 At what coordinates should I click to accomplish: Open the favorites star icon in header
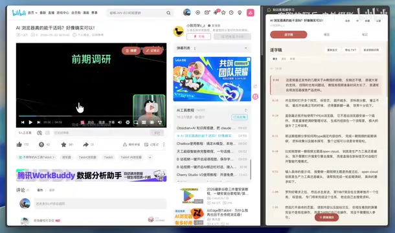click(x=223, y=12)
